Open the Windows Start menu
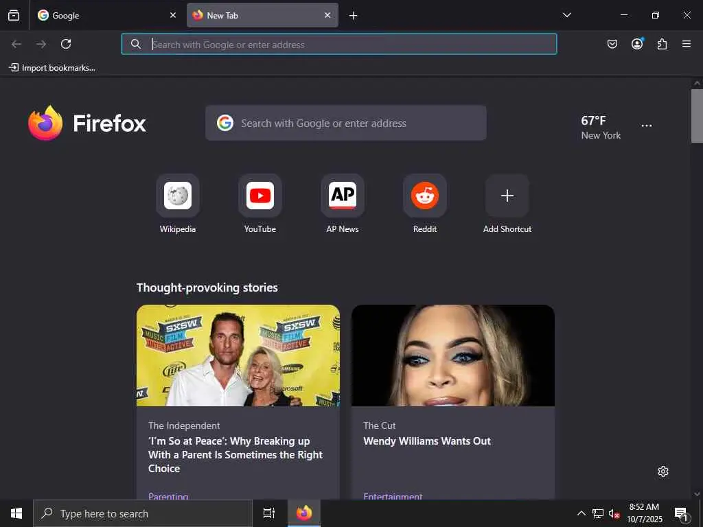Screen dimensions: 703x527 [x=16, y=513]
